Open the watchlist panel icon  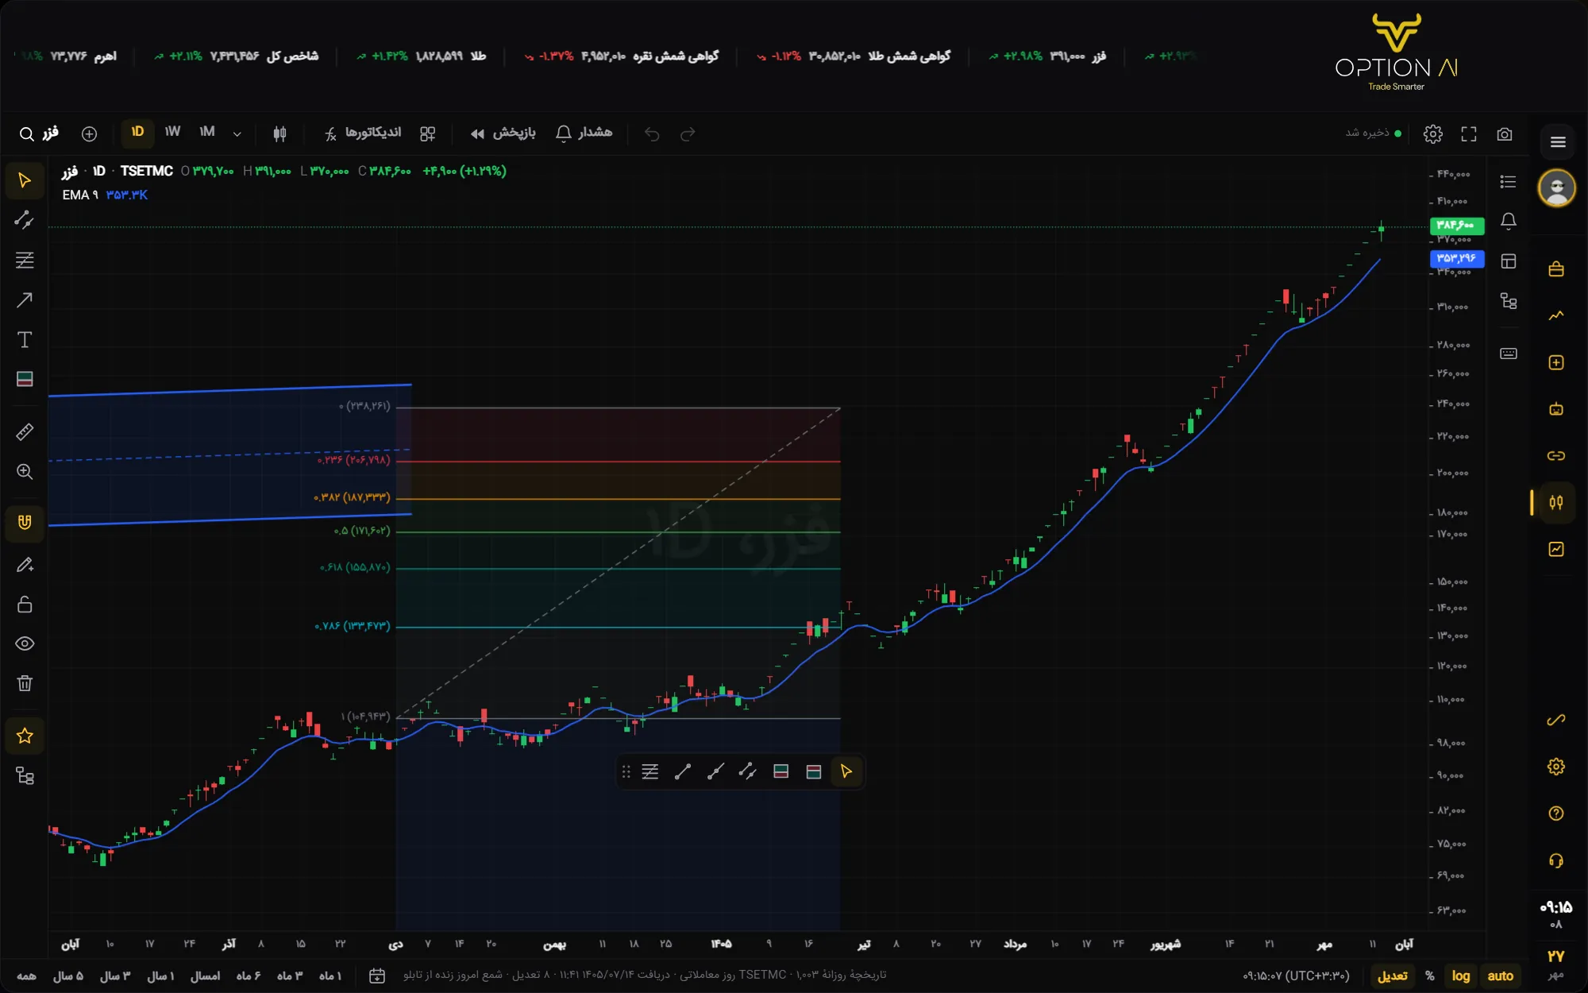click(1509, 182)
